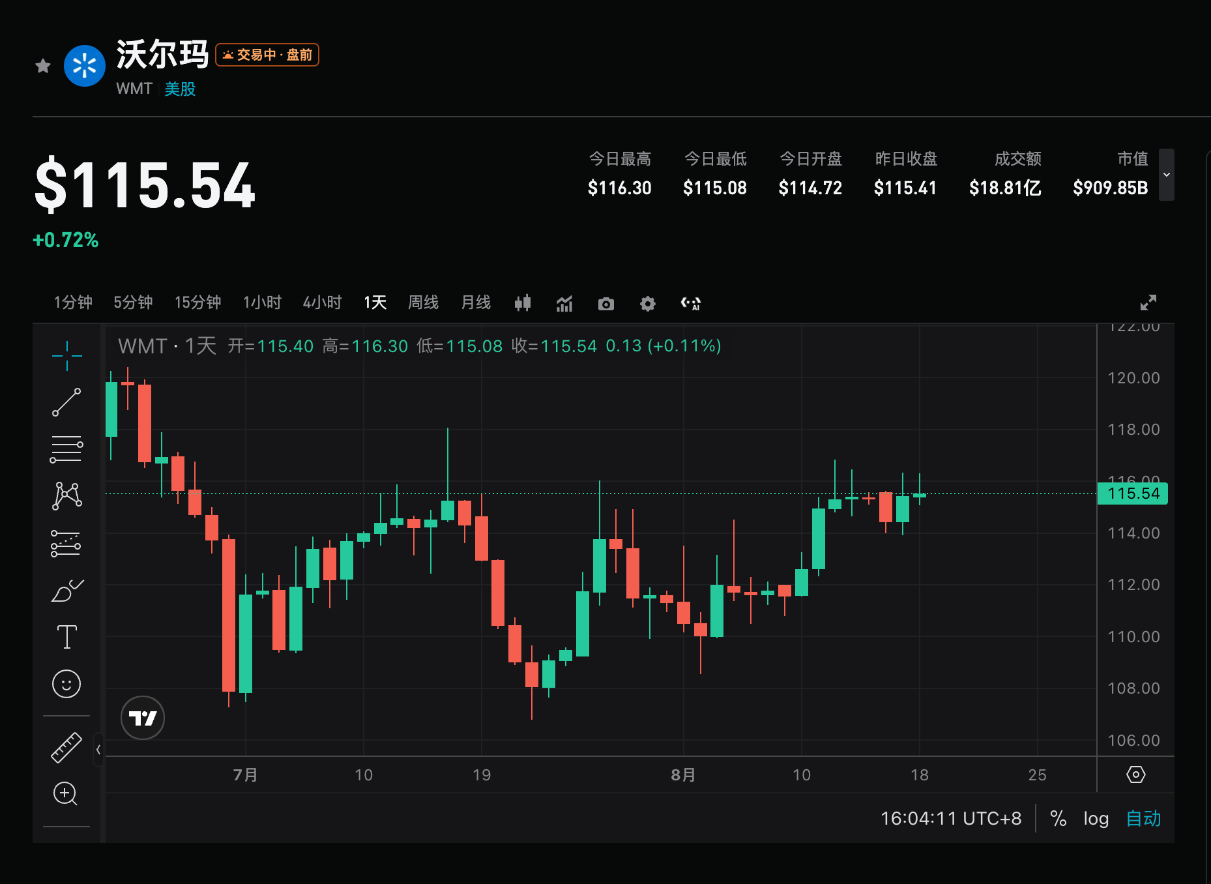Viewport: 1211px width, 884px height.
Task: Select the brush drawing tool
Action: click(x=66, y=590)
